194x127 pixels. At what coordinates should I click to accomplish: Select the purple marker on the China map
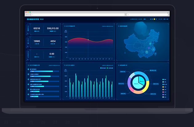(149, 48)
